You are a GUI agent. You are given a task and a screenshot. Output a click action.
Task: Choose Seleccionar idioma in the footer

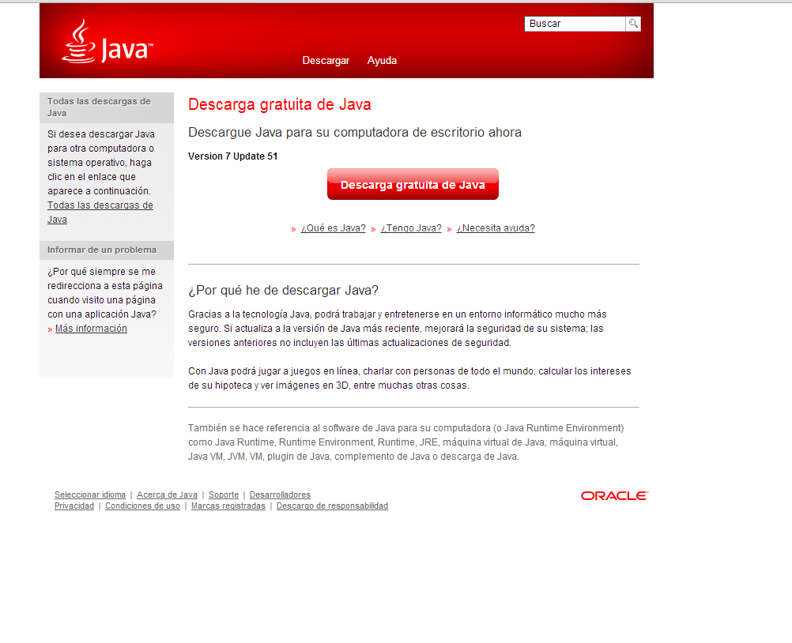coord(90,495)
